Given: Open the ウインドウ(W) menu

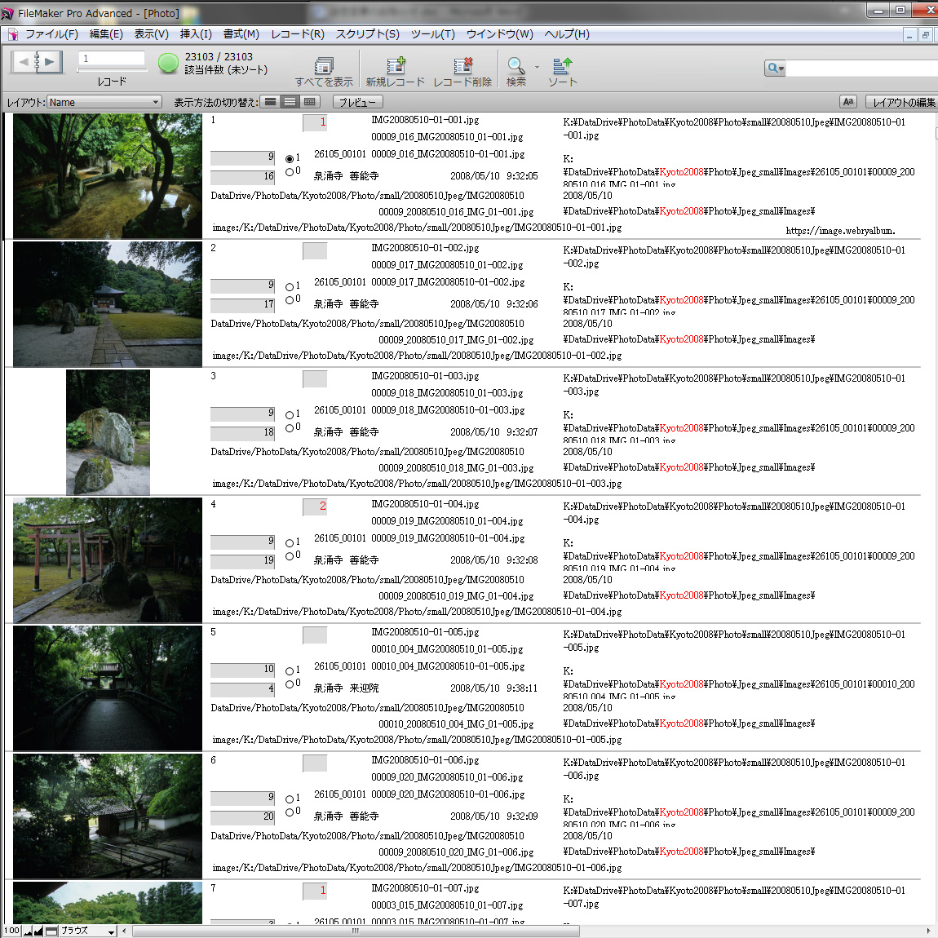Looking at the screenshot, I should pos(499,34).
